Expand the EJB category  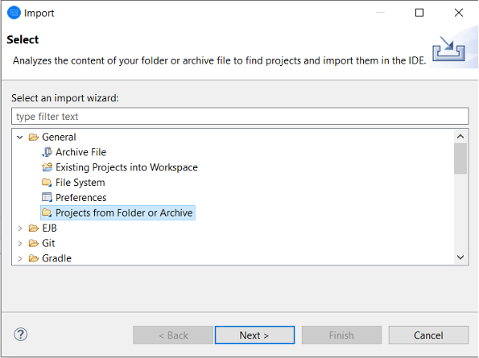tap(20, 228)
